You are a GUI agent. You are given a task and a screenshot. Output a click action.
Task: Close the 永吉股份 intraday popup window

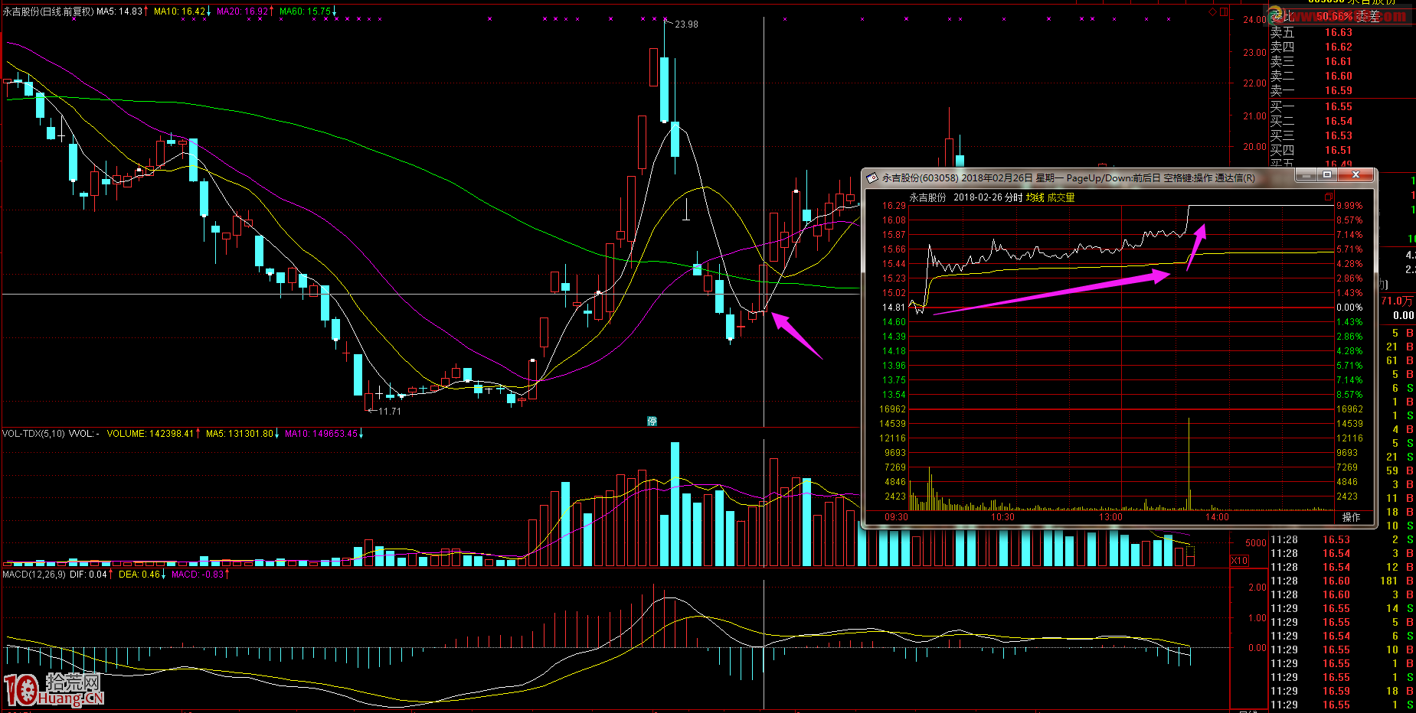tap(1356, 175)
